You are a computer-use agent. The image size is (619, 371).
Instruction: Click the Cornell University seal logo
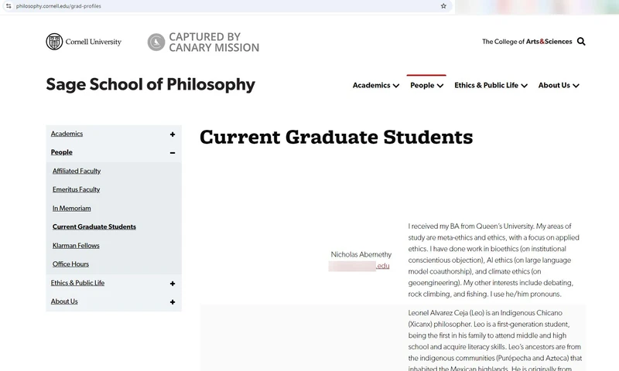tap(54, 42)
